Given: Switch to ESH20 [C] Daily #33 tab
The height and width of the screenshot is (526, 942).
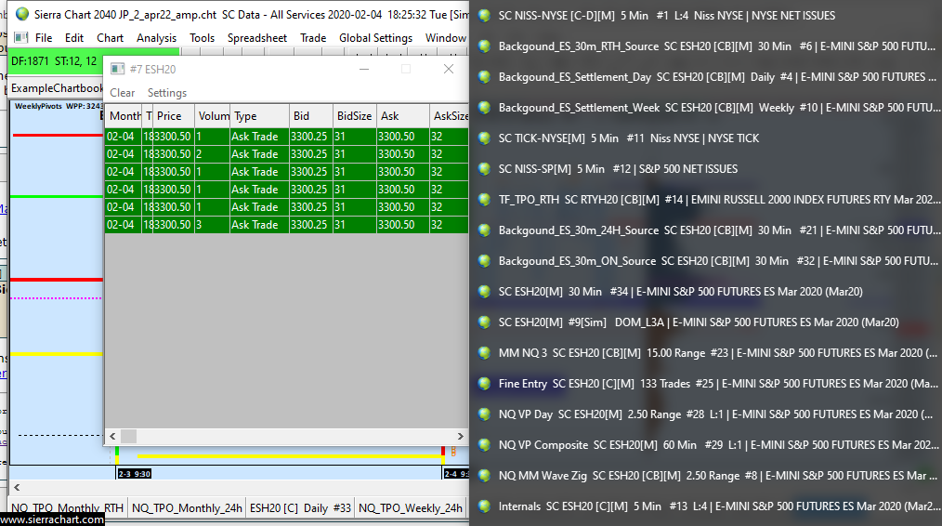Looking at the screenshot, I should click(300, 508).
